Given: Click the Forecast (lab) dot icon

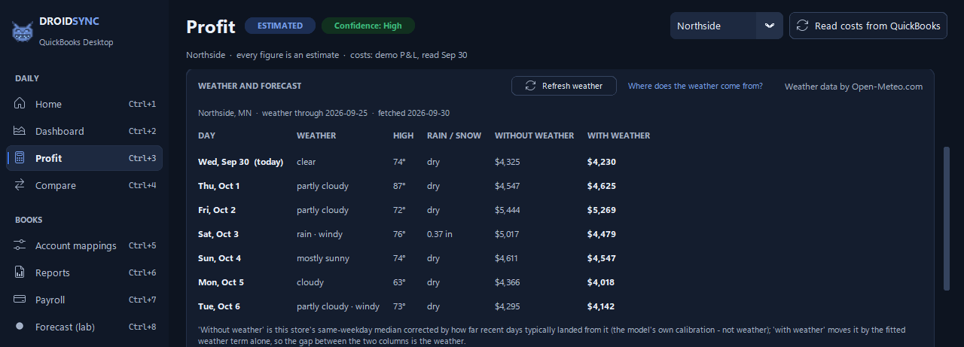Looking at the screenshot, I should pos(20,327).
